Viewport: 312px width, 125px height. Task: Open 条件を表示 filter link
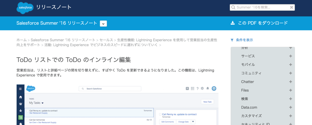tap(244, 40)
